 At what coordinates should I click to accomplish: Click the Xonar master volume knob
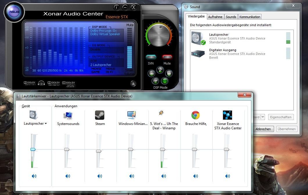(159, 35)
